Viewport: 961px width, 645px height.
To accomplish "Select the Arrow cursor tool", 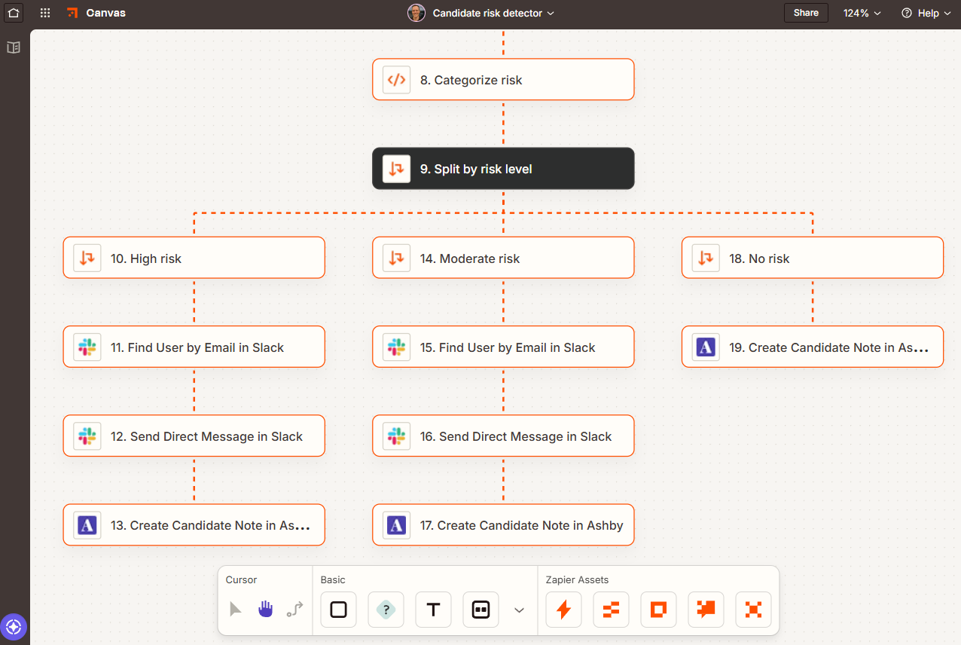I will point(236,610).
